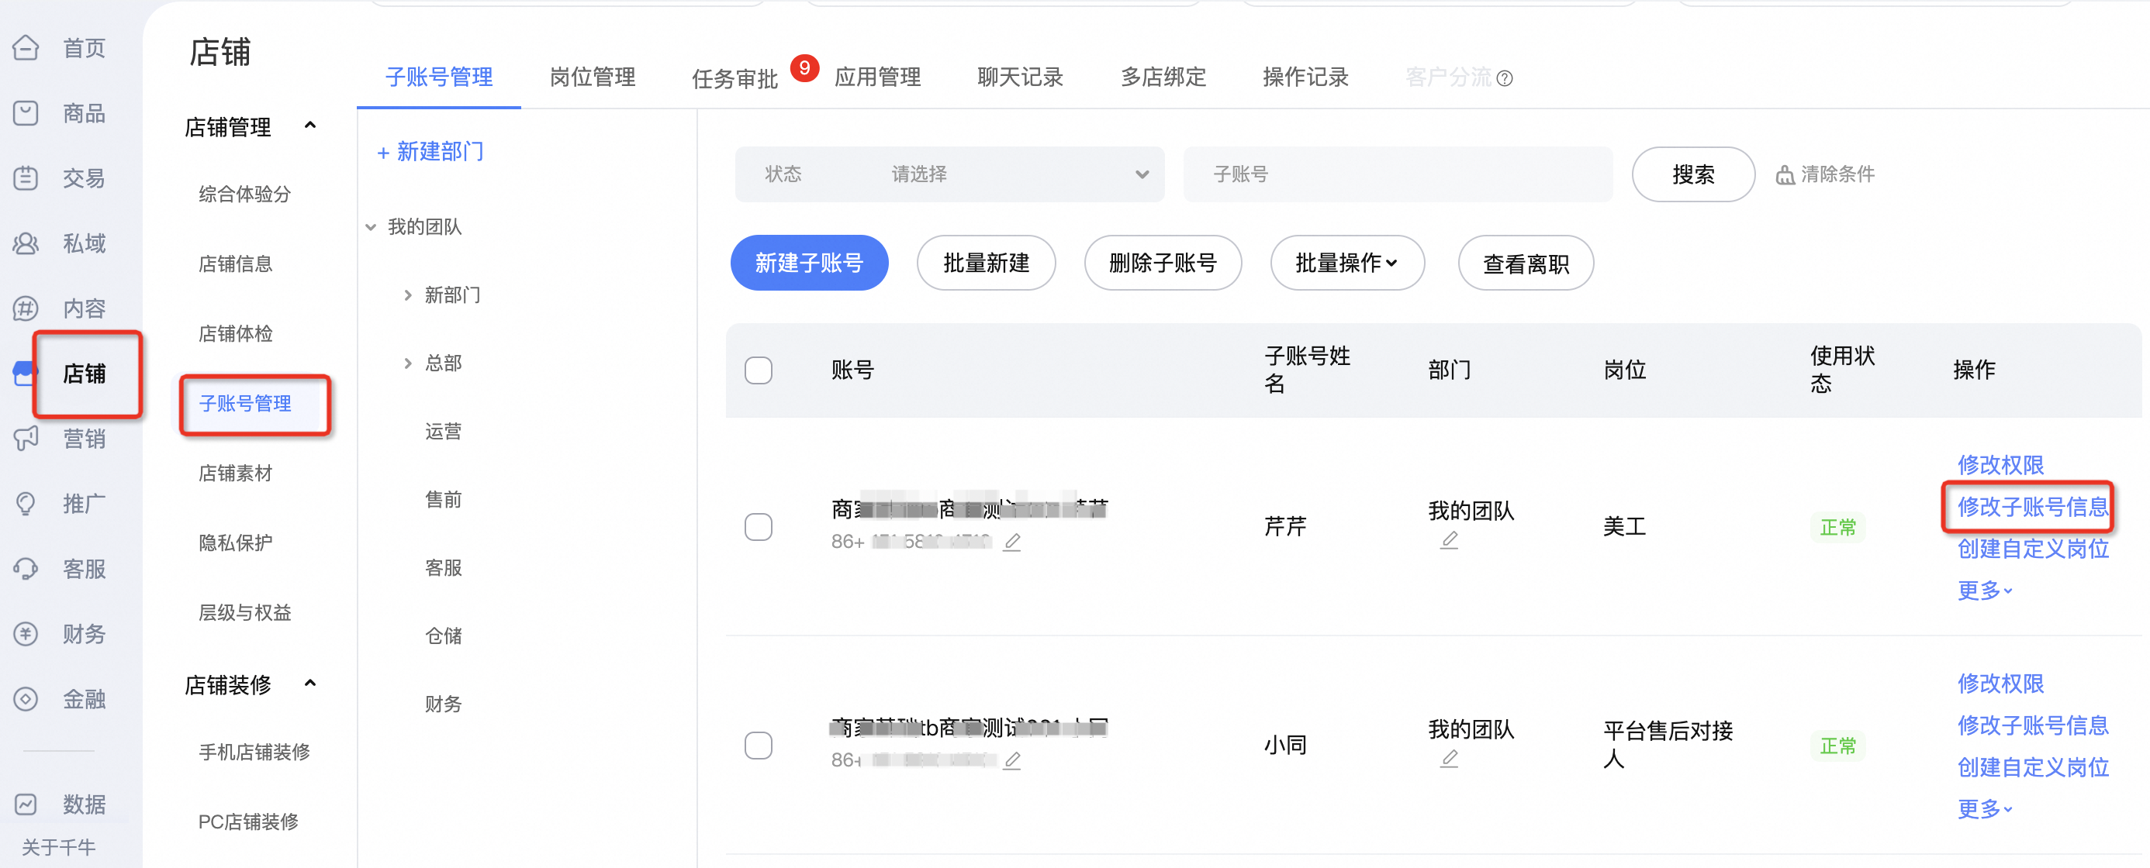Viewport: 2150px width, 868px height.
Task: Open the 任务审批 tab
Action: (x=735, y=78)
